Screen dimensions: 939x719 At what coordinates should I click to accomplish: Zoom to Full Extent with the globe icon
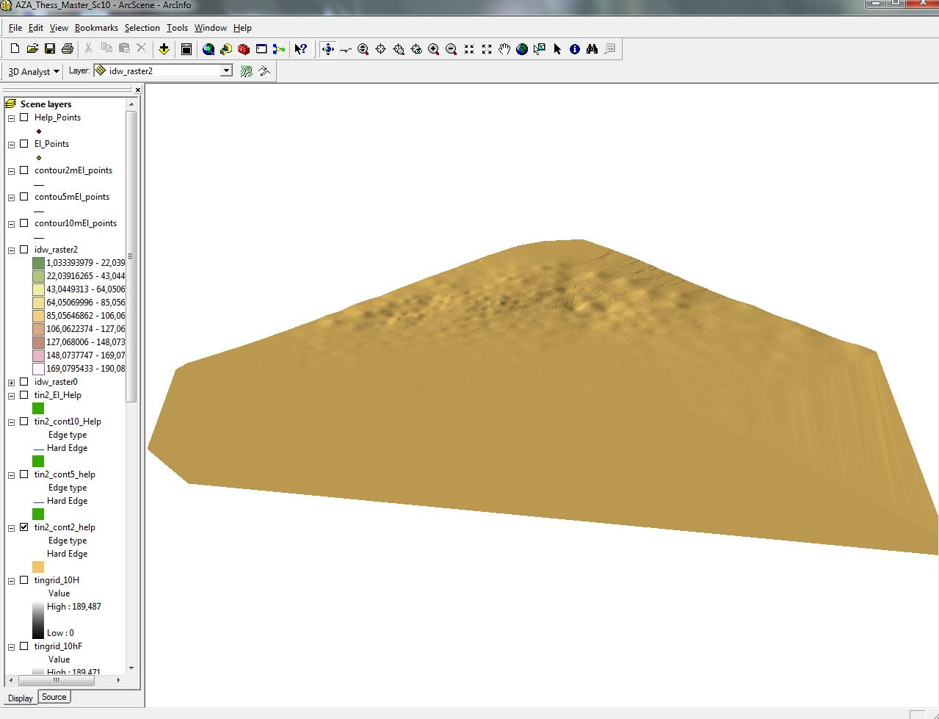522,49
